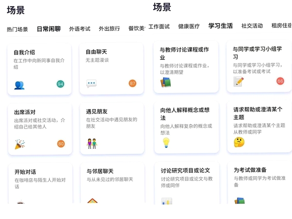Click the red 66 score badge
The height and width of the screenshot is (219, 292).
280,81
